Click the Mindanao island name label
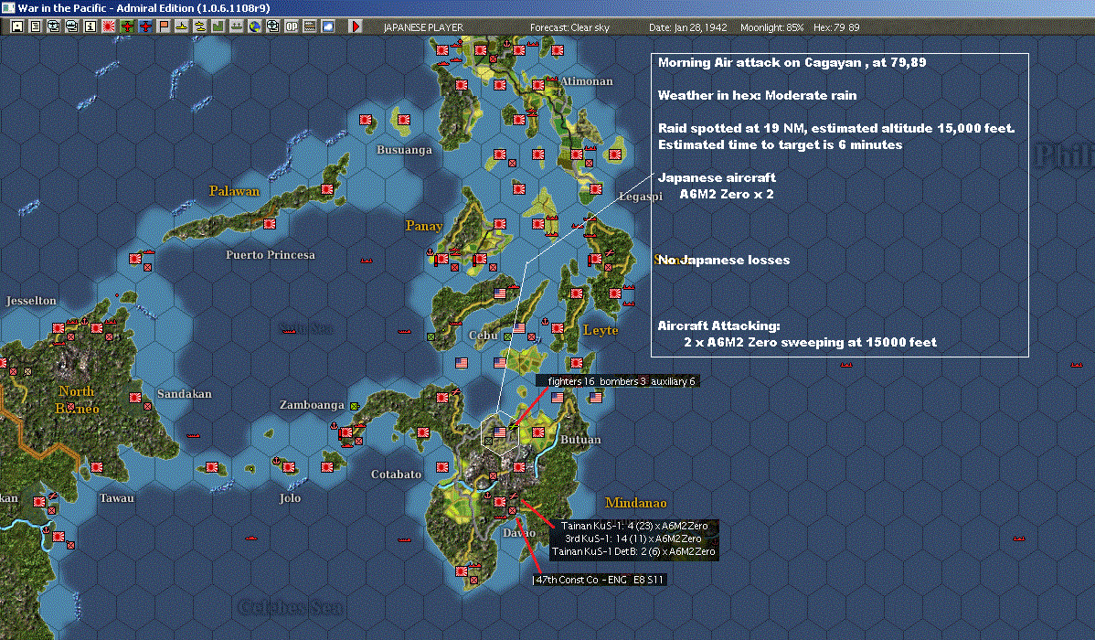Image resolution: width=1095 pixels, height=640 pixels. click(x=635, y=502)
